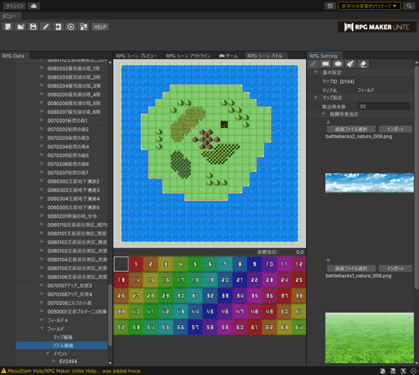Viewport: 419px width, 375px height.
Task: Click the 敵出現歩数 input field
Action: click(x=383, y=107)
